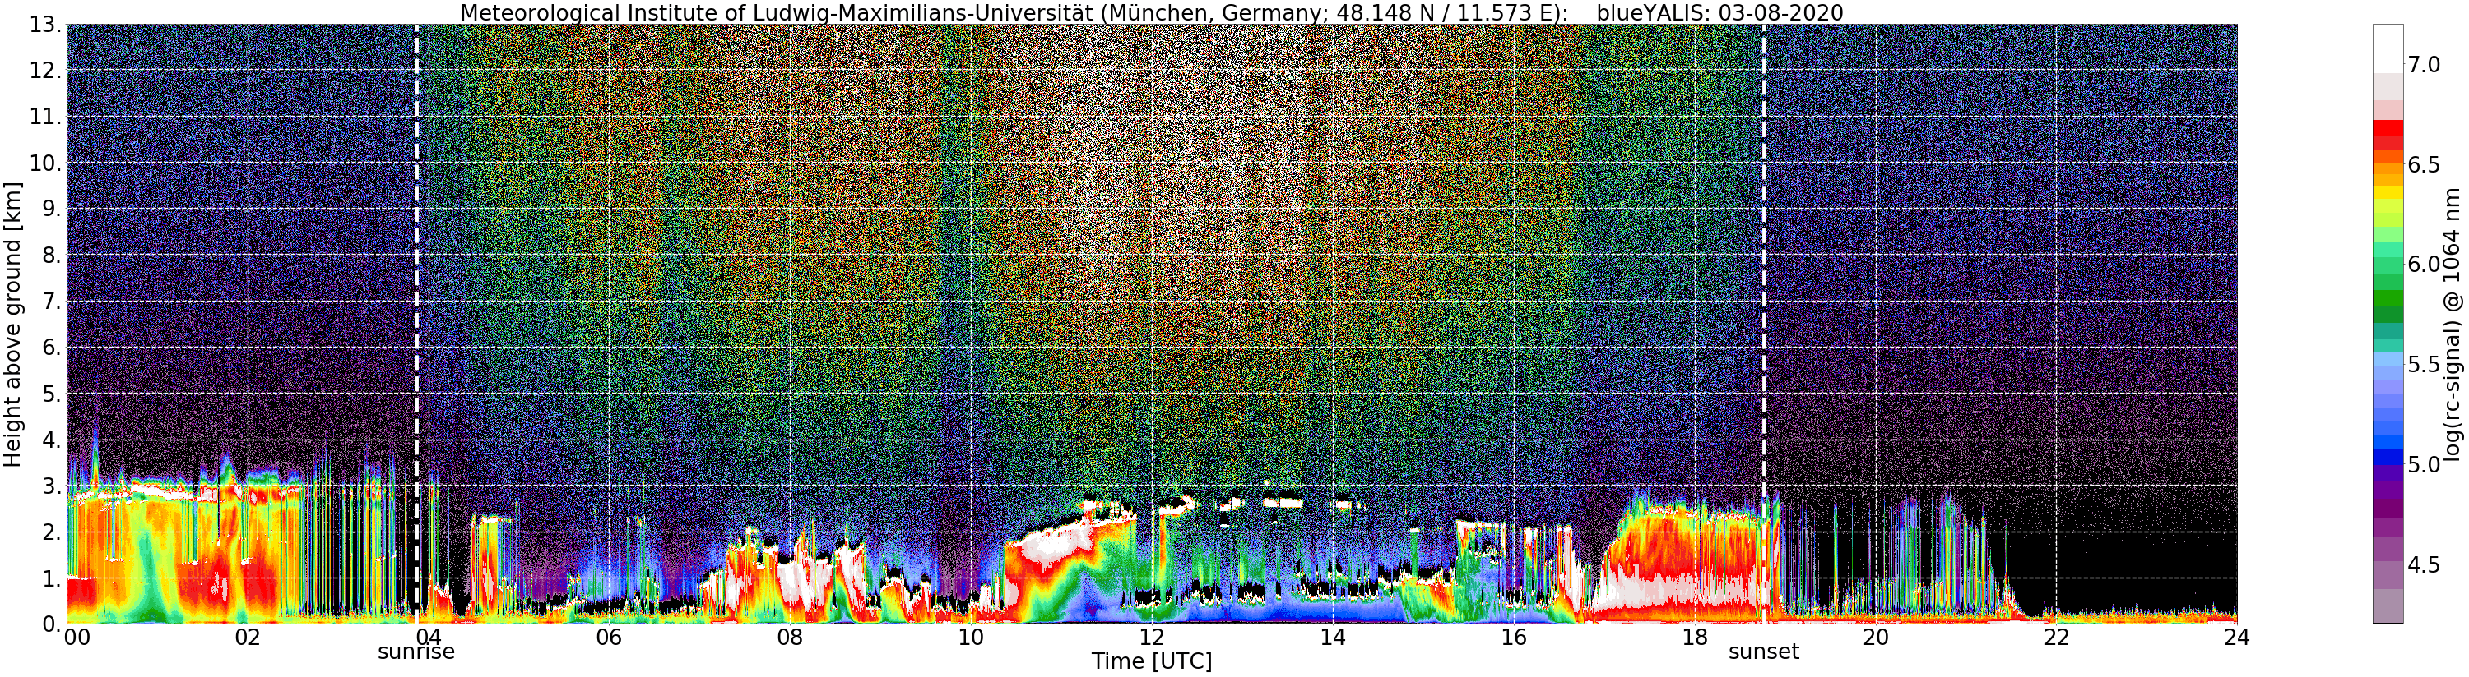The width and height of the screenshot is (2469, 677).
Task: Click the white dashed sunset marker line
Action: pos(1764,324)
